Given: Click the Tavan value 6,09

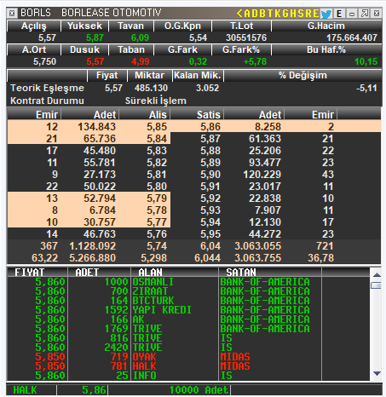Looking at the screenshot, I should pyautogui.click(x=140, y=37).
